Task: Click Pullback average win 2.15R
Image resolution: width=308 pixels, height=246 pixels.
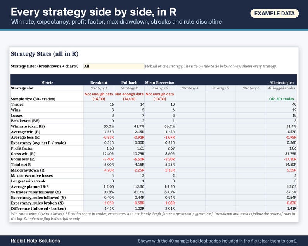Action: pos(139,132)
